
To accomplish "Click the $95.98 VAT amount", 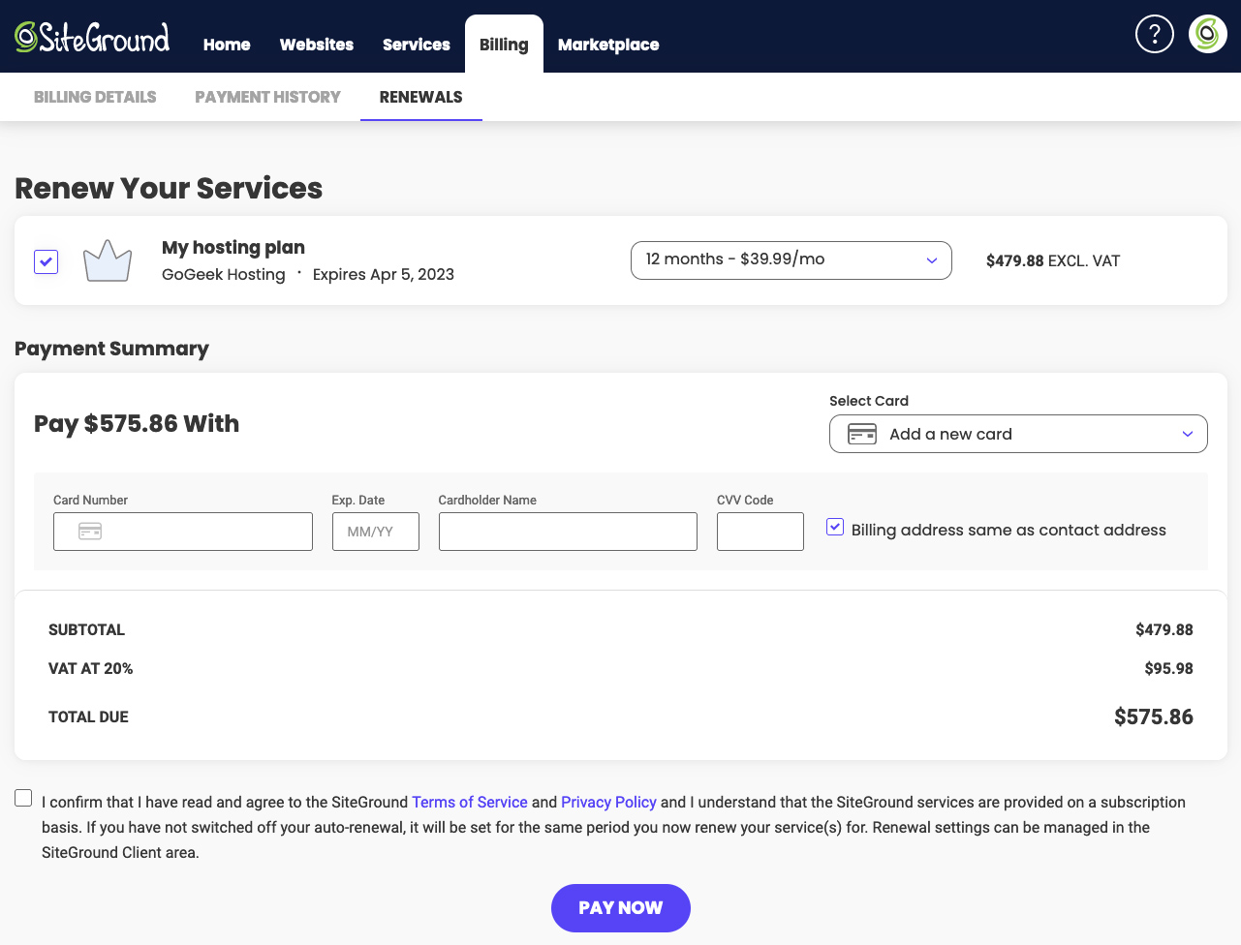I will click(1169, 668).
